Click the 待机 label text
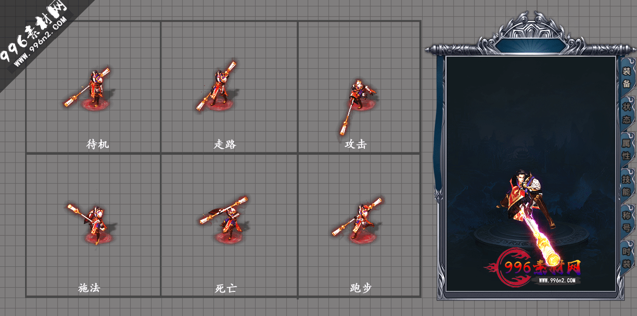 [98, 144]
